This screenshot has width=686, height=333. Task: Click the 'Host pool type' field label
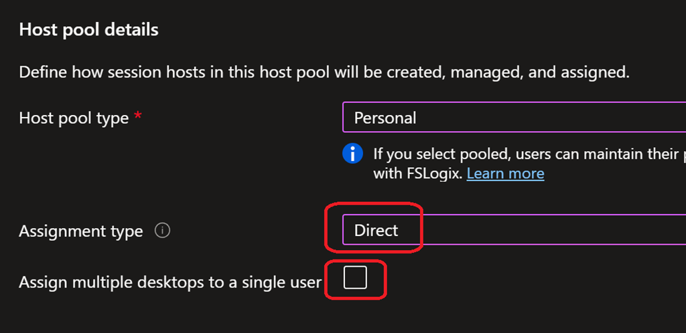(x=74, y=118)
